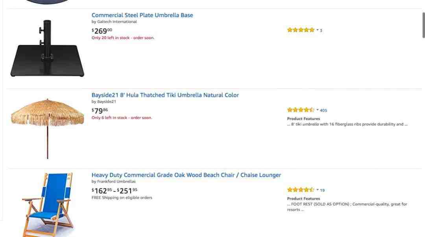View the 19 reviews for Beach Chair
The height and width of the screenshot is (237, 425).
click(x=322, y=190)
